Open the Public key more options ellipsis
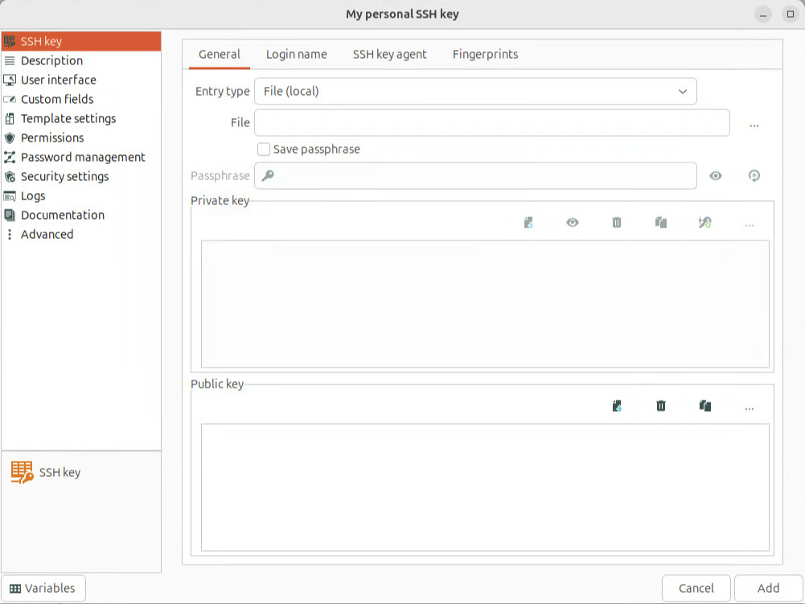The width and height of the screenshot is (805, 604). tap(750, 407)
